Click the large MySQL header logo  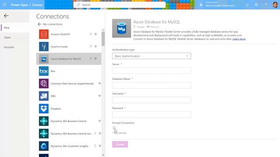[122, 28]
